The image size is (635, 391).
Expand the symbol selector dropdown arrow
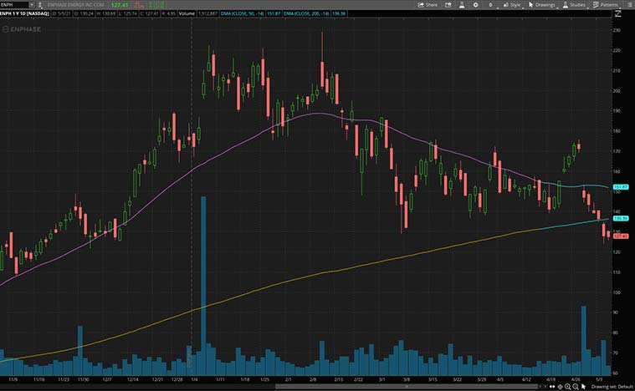[x=33, y=4]
